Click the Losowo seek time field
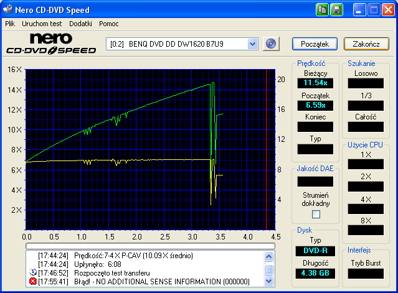The width and height of the screenshot is (398, 293). coord(366,83)
